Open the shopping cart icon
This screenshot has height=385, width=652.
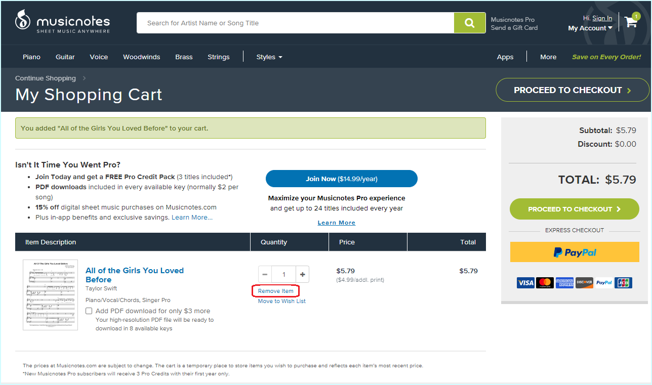click(x=631, y=22)
